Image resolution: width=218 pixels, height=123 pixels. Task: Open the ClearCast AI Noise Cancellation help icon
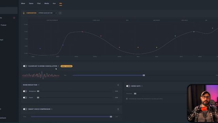[x=59, y=66]
